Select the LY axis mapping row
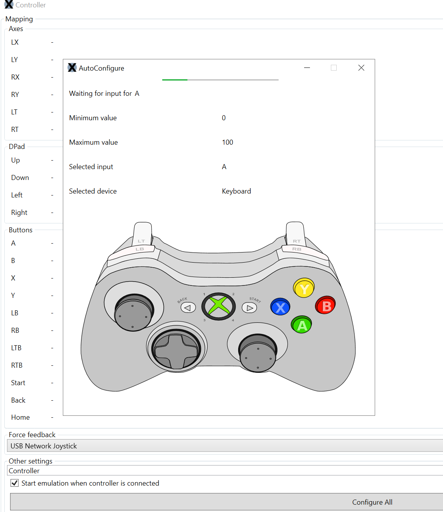 33,59
